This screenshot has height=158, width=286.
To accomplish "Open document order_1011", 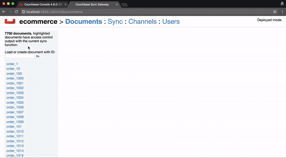I will [x=15, y=136].
